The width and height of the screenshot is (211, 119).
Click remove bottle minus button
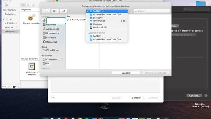tap(9, 87)
